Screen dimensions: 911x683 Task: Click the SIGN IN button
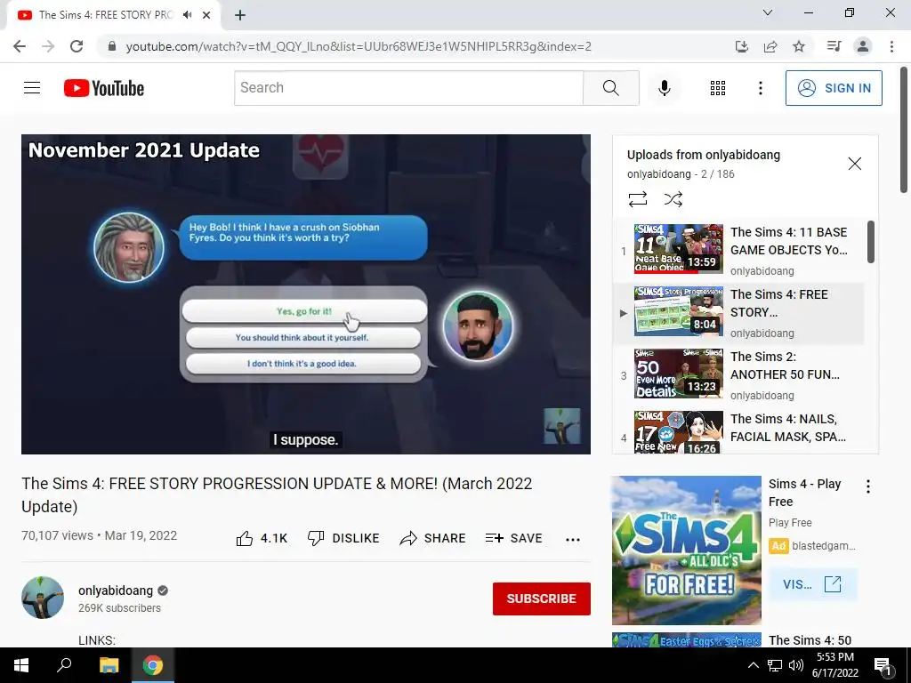(833, 88)
